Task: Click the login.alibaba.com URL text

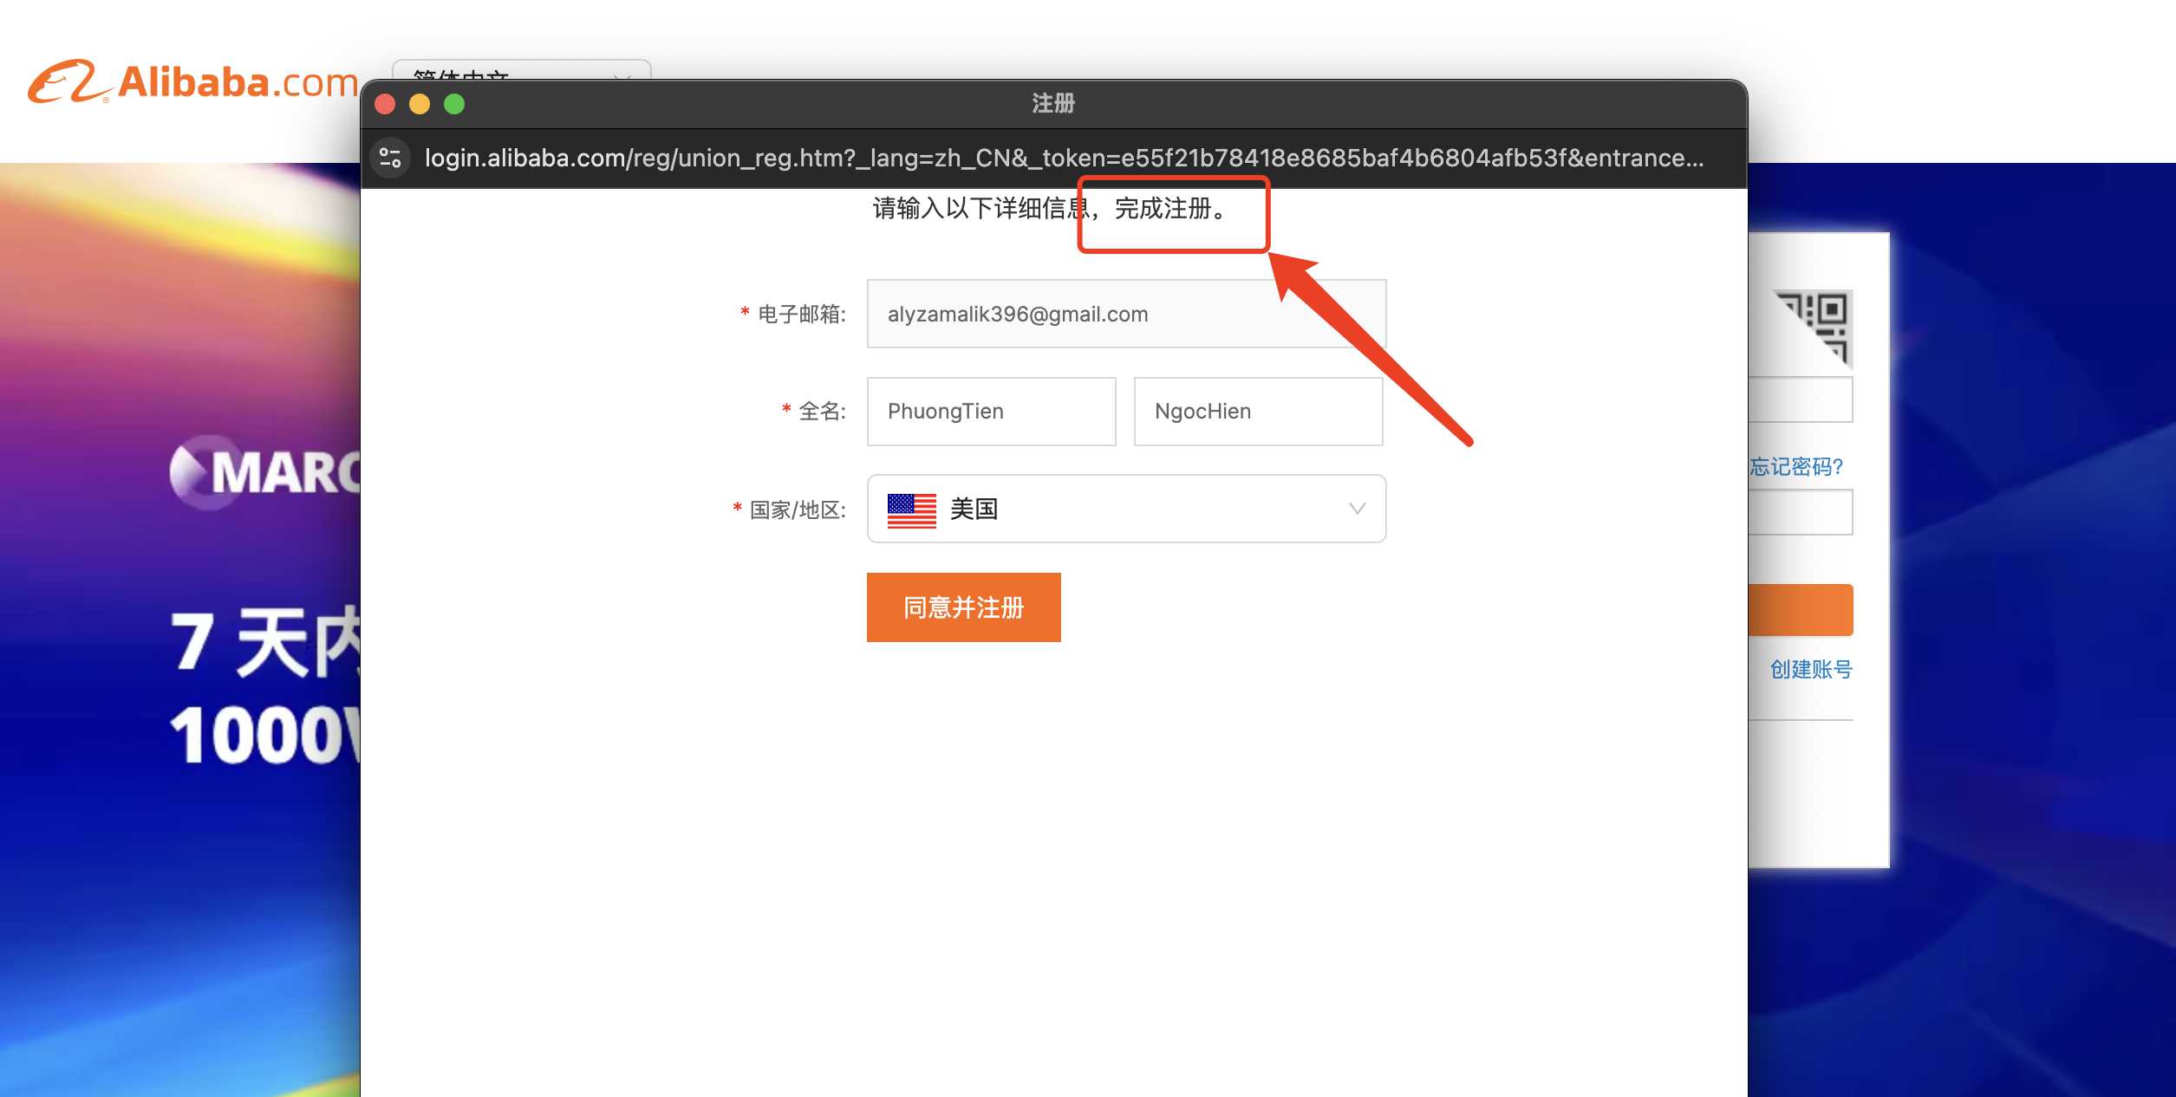Action: (x=1063, y=158)
